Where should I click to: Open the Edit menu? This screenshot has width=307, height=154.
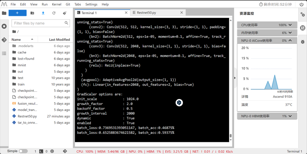pos(23,4)
